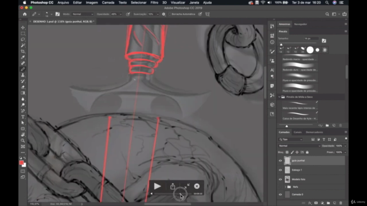Play the overlay video

click(x=157, y=186)
